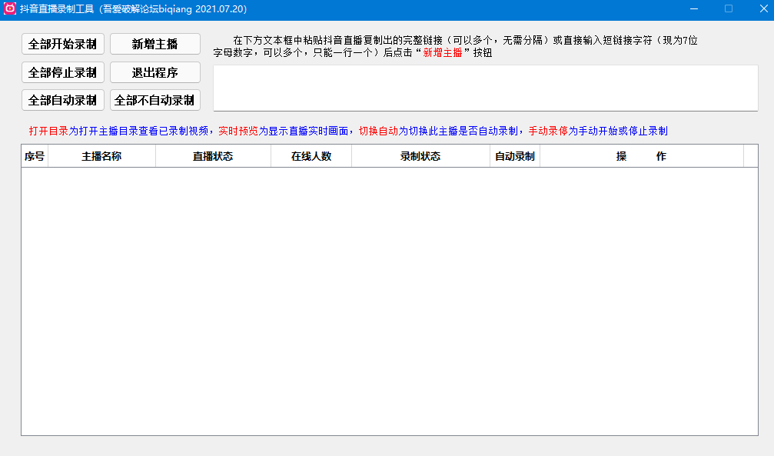Click the 自动录制 column header

tap(514, 156)
